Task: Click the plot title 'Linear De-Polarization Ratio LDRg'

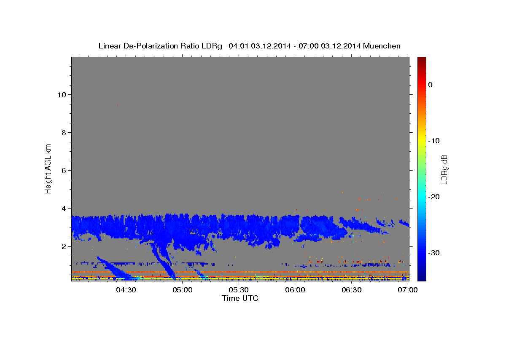Action: coord(160,46)
